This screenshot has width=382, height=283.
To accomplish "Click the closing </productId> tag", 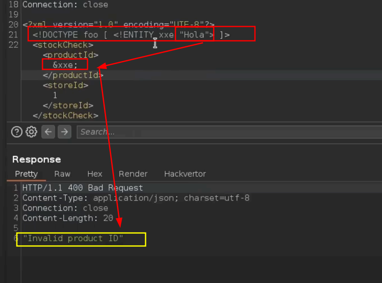I will (x=73, y=75).
